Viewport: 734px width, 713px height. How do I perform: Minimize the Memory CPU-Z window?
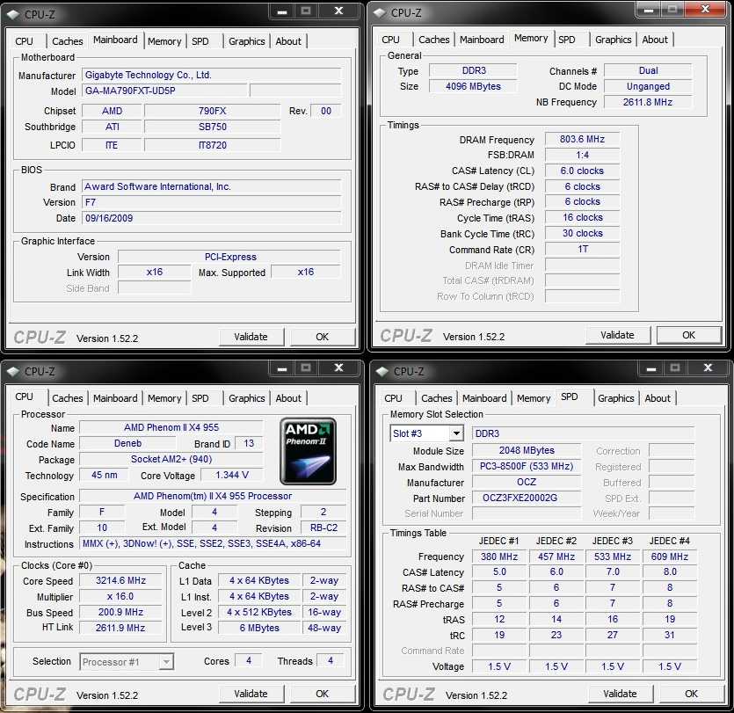(649, 10)
